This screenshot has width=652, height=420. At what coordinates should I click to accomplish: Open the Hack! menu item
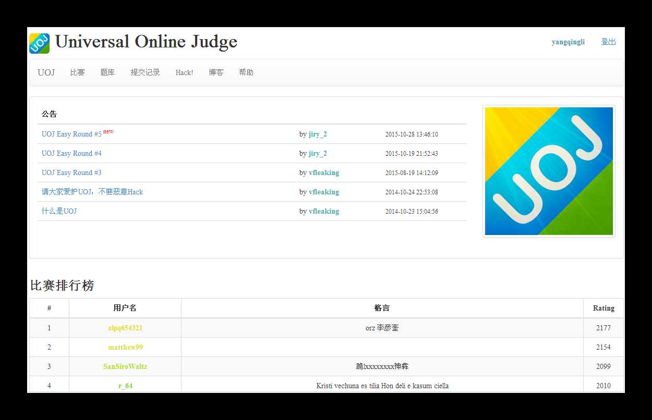click(x=184, y=72)
